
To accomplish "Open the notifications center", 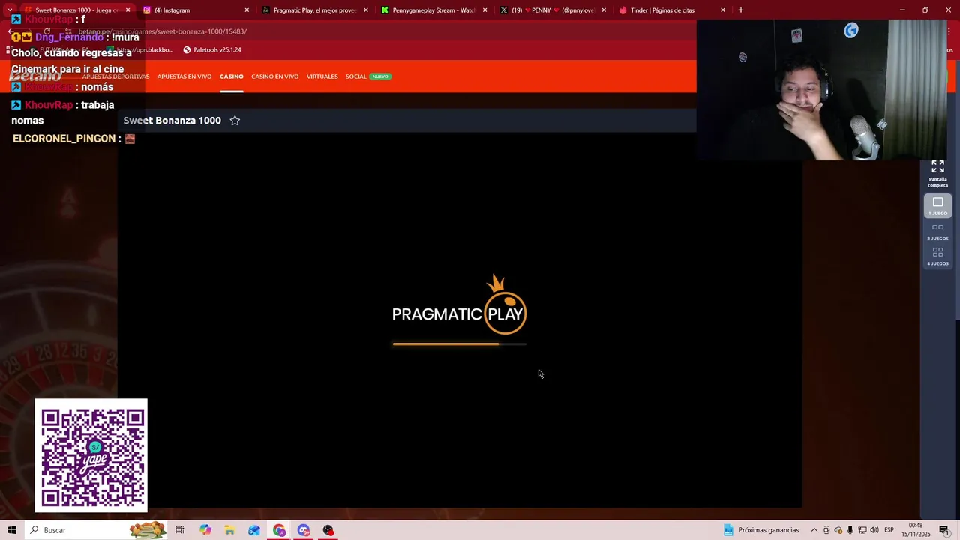I will point(944,530).
